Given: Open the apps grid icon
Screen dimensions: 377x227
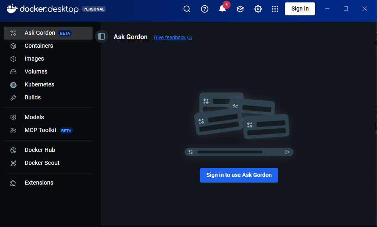Looking at the screenshot, I should (275, 9).
